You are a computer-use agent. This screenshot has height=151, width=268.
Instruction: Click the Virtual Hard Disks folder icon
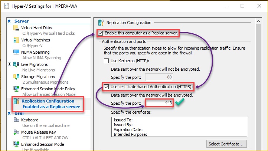(16, 28)
